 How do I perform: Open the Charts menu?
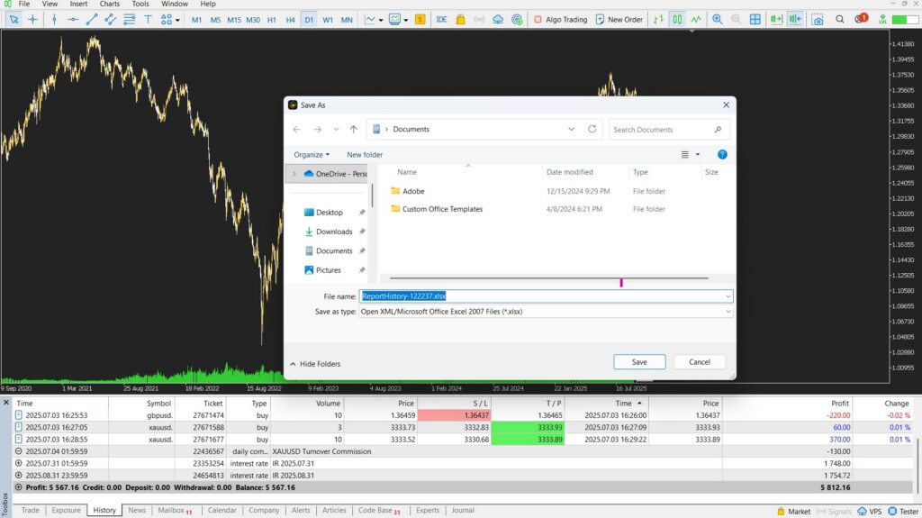(110, 4)
